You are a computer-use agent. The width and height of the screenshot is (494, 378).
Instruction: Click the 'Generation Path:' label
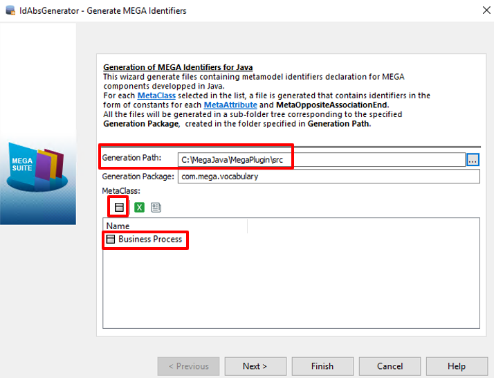pos(131,158)
